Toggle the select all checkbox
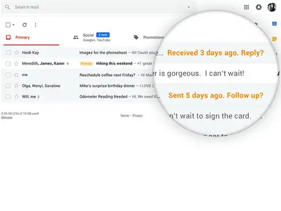This screenshot has height=211, width=281. pos(8,25)
